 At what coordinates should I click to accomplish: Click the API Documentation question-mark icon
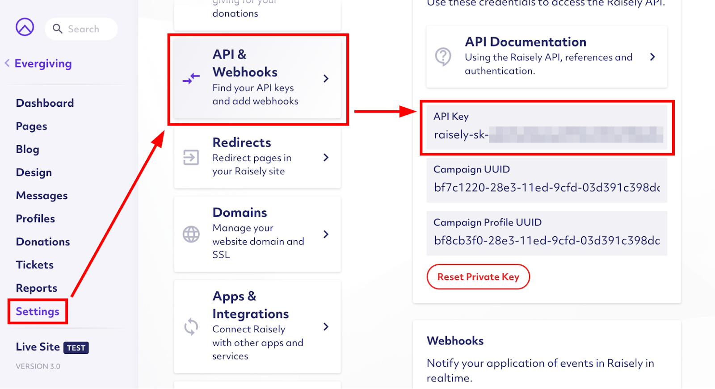coord(443,57)
